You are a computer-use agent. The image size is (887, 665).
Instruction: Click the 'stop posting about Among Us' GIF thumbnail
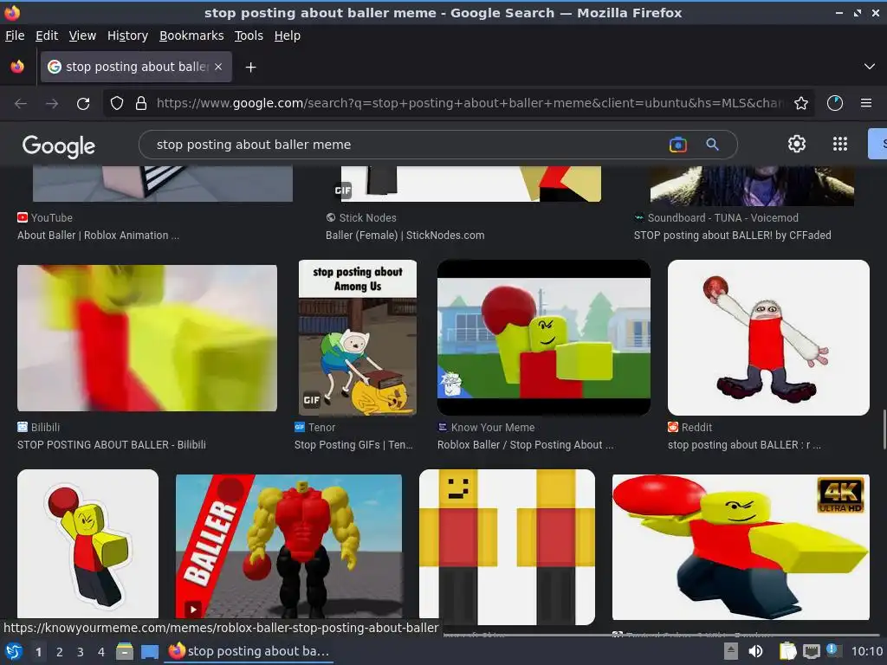(358, 338)
